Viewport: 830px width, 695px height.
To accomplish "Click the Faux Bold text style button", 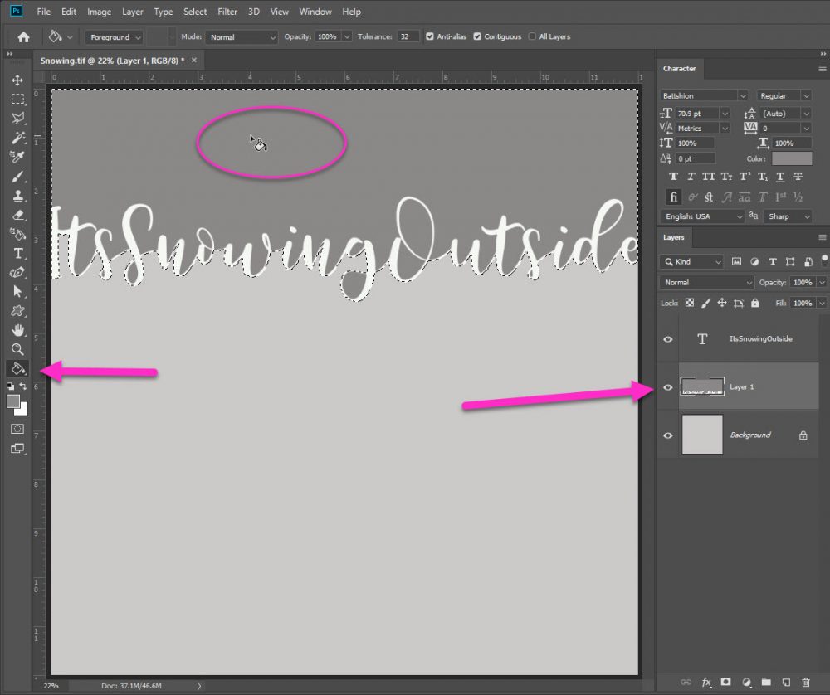I will pyautogui.click(x=673, y=177).
